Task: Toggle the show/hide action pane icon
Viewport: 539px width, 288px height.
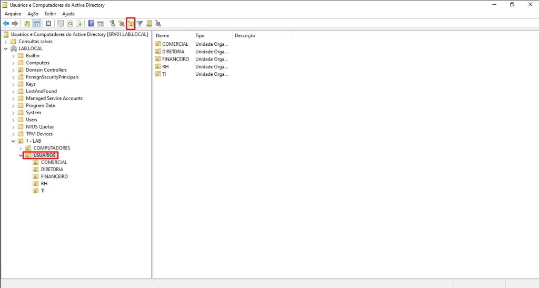Action: click(101, 23)
